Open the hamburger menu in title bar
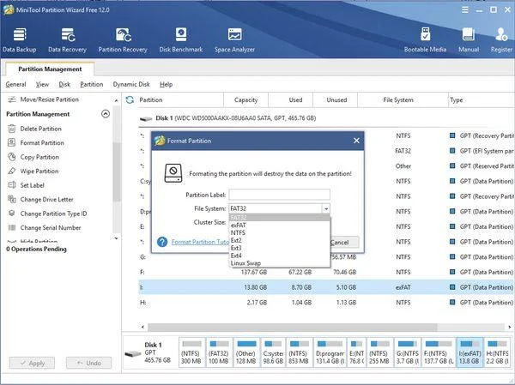Image resolution: width=515 pixels, height=385 pixels. click(x=465, y=9)
